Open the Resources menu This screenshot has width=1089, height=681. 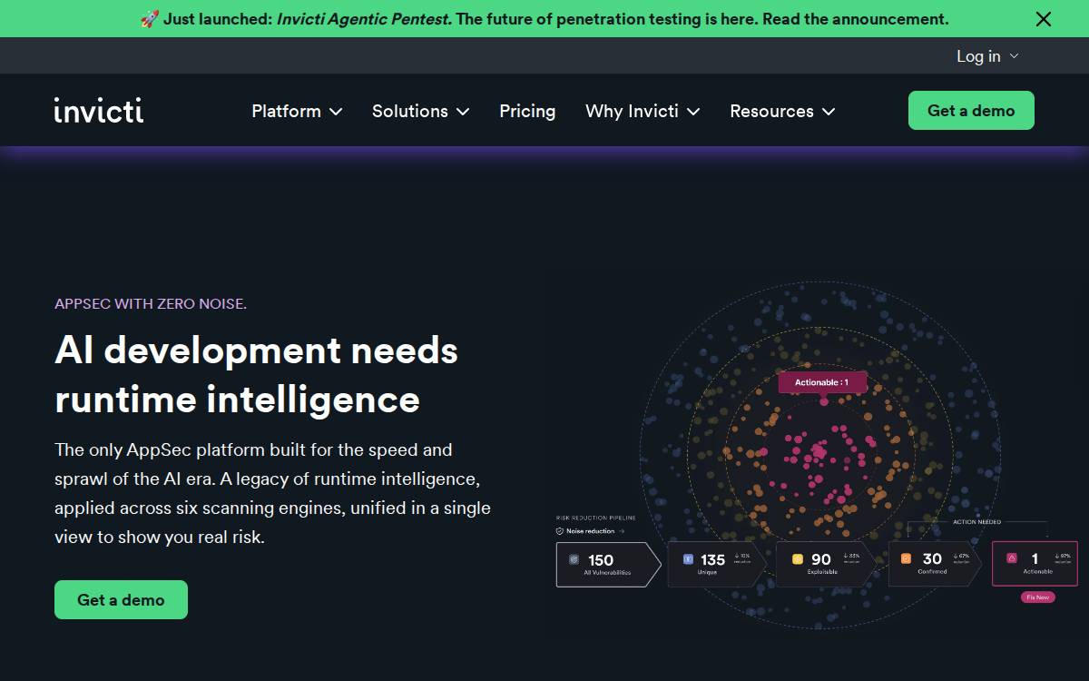[x=782, y=111]
